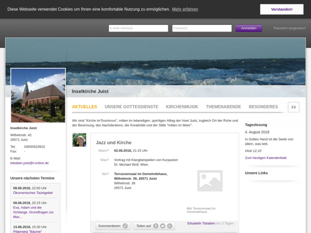Open the Ökumenisches Taizégebet event
This screenshot has width=311, height=233.
click(33, 193)
